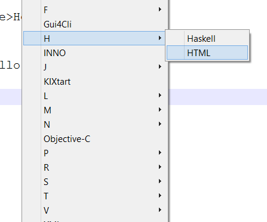Image resolution: width=267 pixels, height=222 pixels.
Task: Select HTML from the H submenu
Action: (207, 53)
